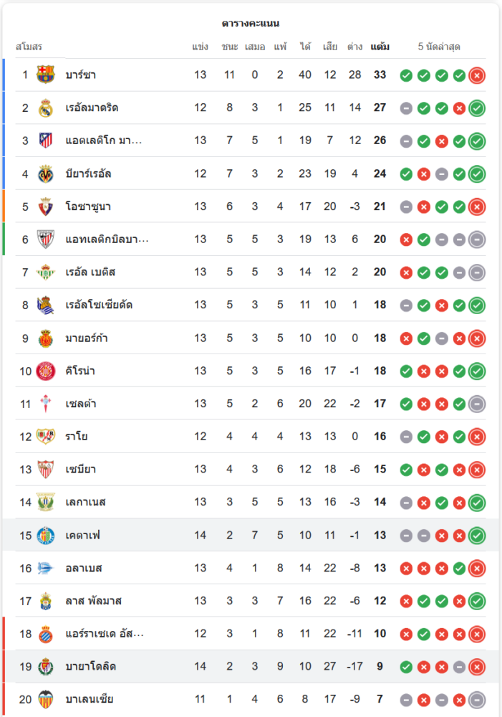
Task: Click the Barcelona club crest
Action: click(x=46, y=75)
